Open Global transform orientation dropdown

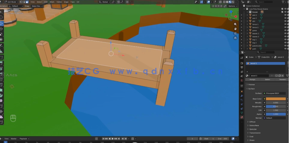(105, 2)
